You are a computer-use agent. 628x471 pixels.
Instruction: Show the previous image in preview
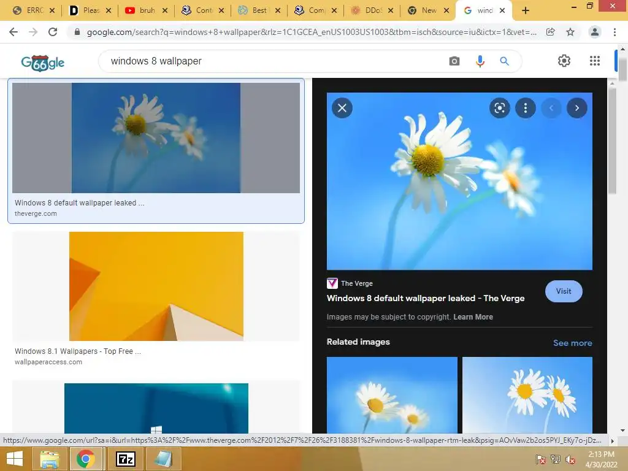(551, 108)
